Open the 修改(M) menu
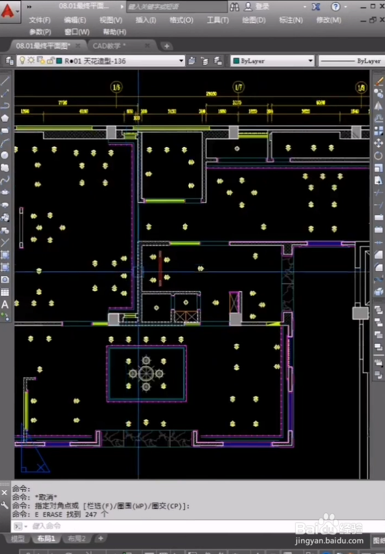Viewport: 385px width, 554px height. [329, 20]
